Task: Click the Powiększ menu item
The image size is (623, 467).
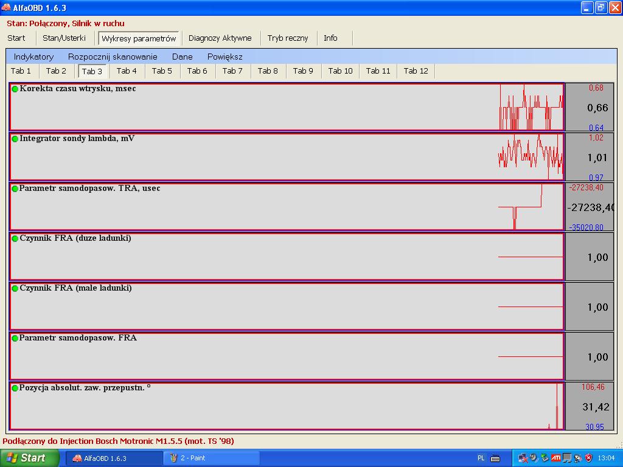Action: pyautogui.click(x=224, y=57)
